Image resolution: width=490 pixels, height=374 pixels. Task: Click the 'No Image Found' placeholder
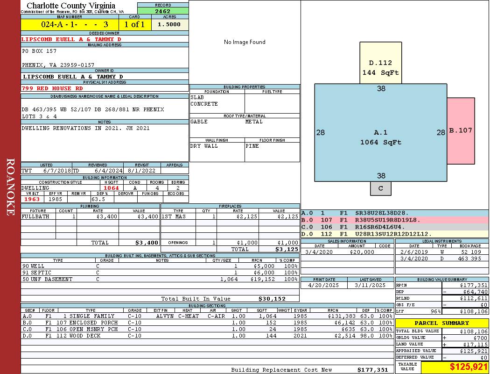[x=245, y=42]
